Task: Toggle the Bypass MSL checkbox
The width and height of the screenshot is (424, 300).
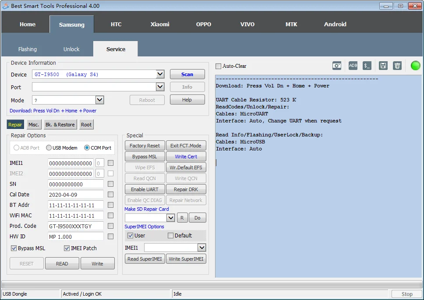Action: [14, 248]
